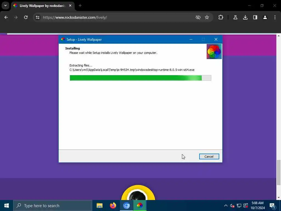This screenshot has width=281, height=211.
Task: Click the yellow circular avatar on webpage
Action: (138, 193)
